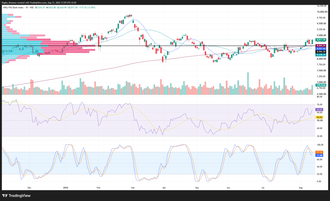Click the 20.00 label on stochastic scale
The width and height of the screenshot is (330, 201).
319,174
